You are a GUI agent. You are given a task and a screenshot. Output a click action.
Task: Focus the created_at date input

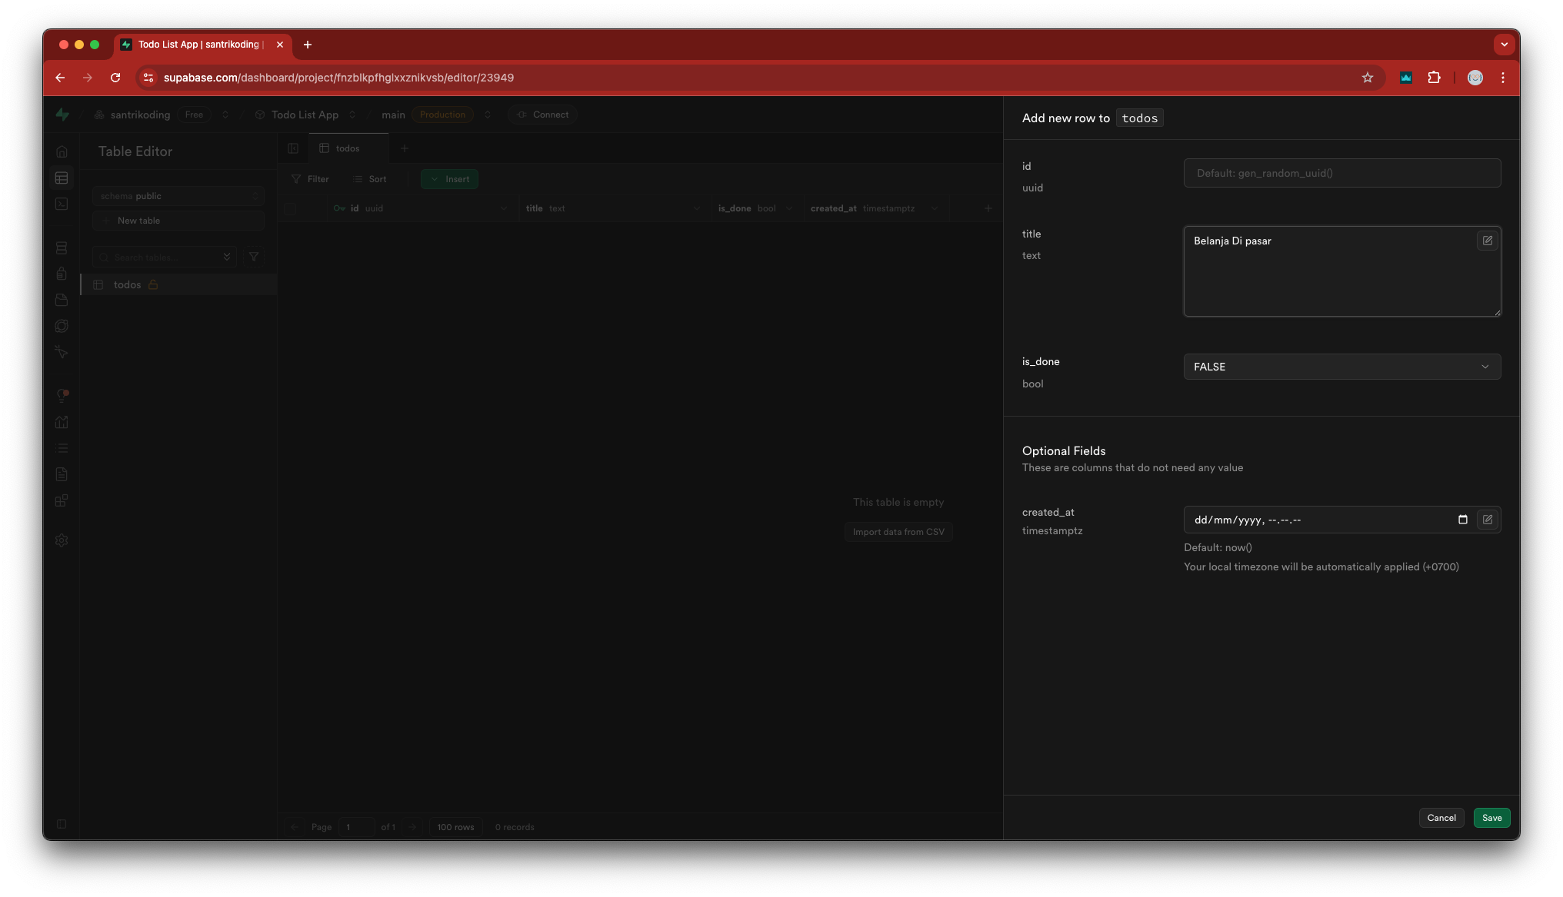pyautogui.click(x=1341, y=520)
